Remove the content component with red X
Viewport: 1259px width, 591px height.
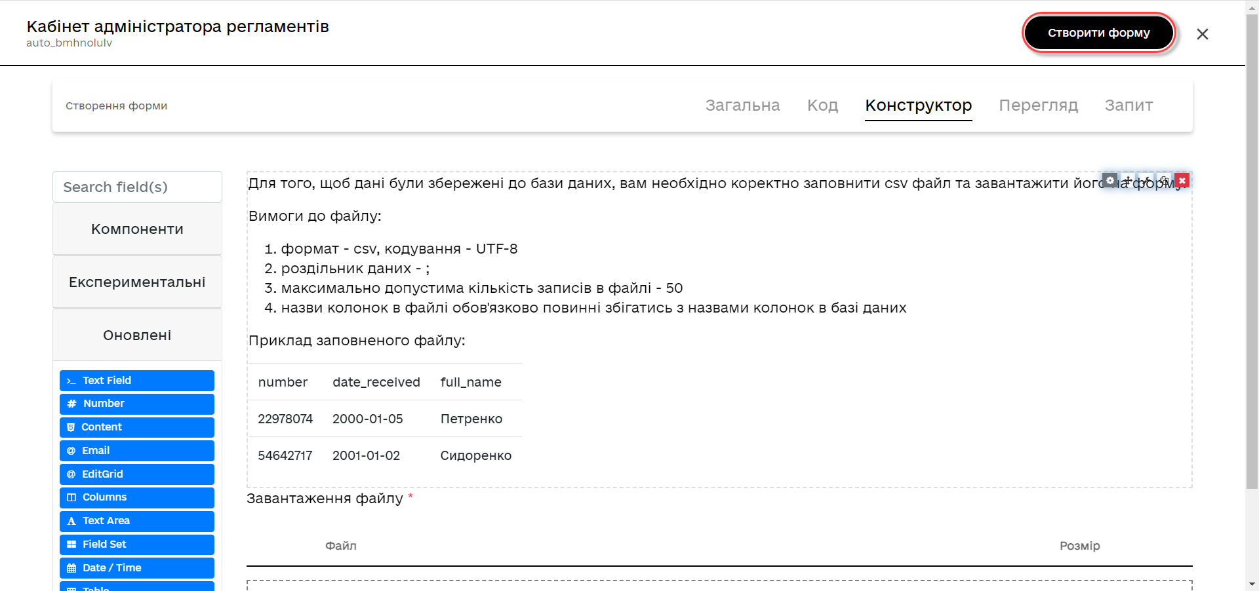tap(1182, 180)
